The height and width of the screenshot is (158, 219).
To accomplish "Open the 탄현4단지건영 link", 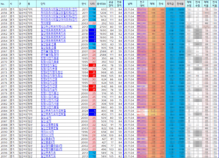I will click(x=49, y=86).
